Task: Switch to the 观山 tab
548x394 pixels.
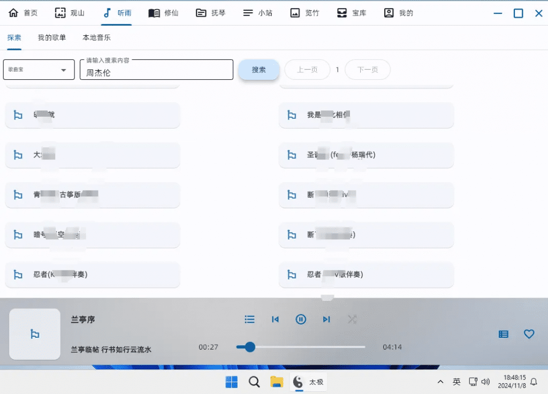Action: tap(70, 13)
